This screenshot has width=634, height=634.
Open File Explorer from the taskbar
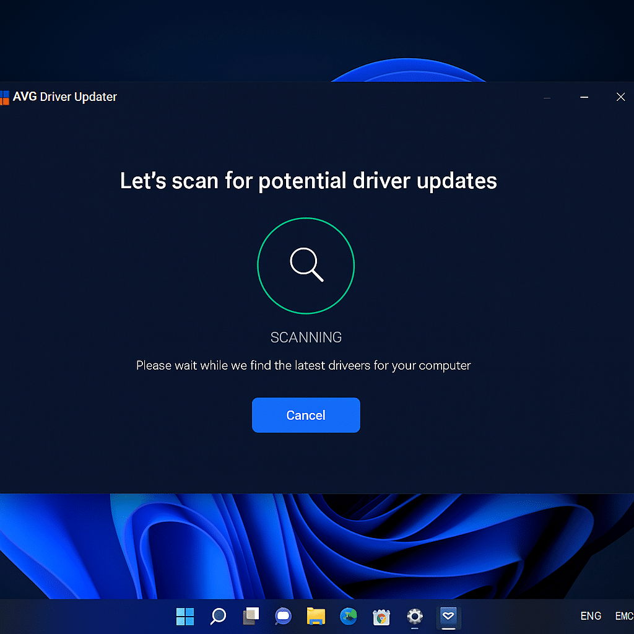click(x=316, y=617)
